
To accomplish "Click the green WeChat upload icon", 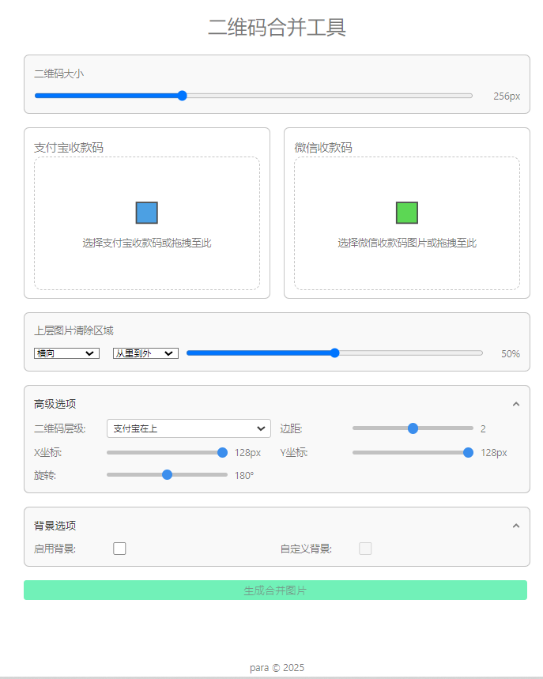I will 407,213.
